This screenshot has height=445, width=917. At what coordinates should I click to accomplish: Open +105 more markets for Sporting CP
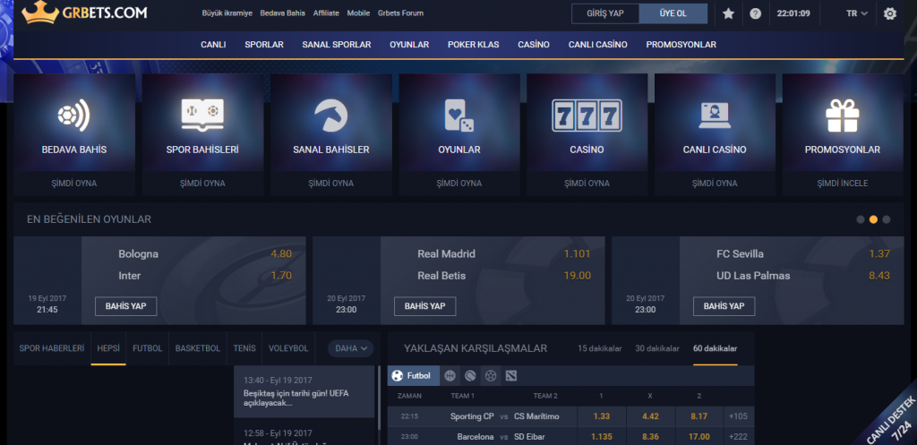click(x=738, y=416)
